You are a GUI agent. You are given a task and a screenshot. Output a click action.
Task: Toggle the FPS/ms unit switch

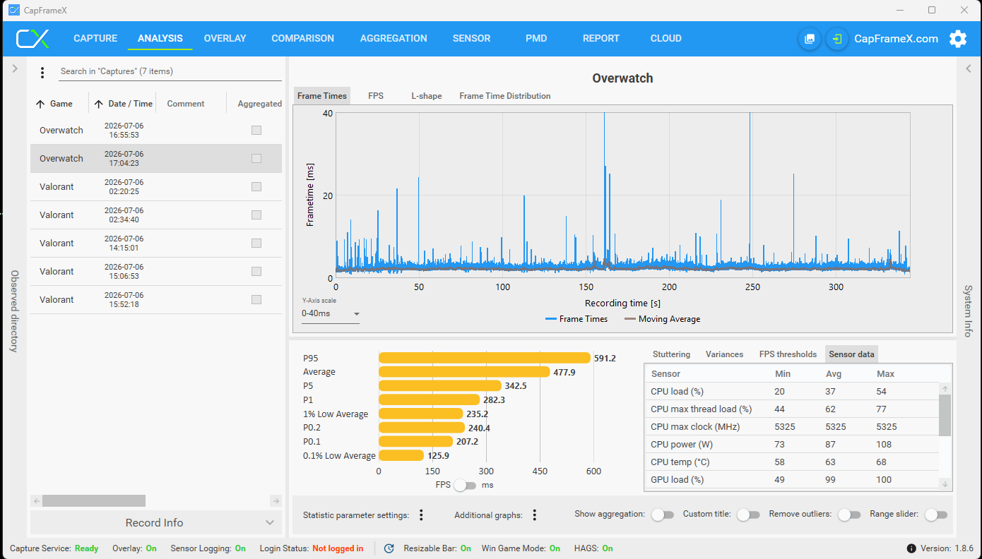464,485
